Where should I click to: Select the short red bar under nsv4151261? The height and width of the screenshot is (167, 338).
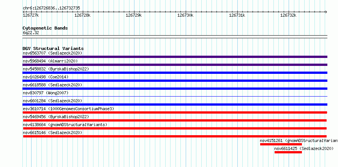(281, 144)
